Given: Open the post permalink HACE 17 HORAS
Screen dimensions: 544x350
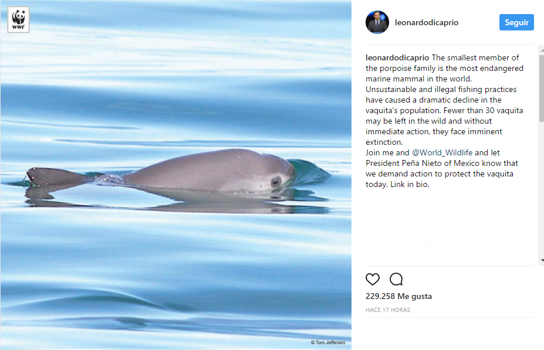Looking at the screenshot, I should 387,310.
